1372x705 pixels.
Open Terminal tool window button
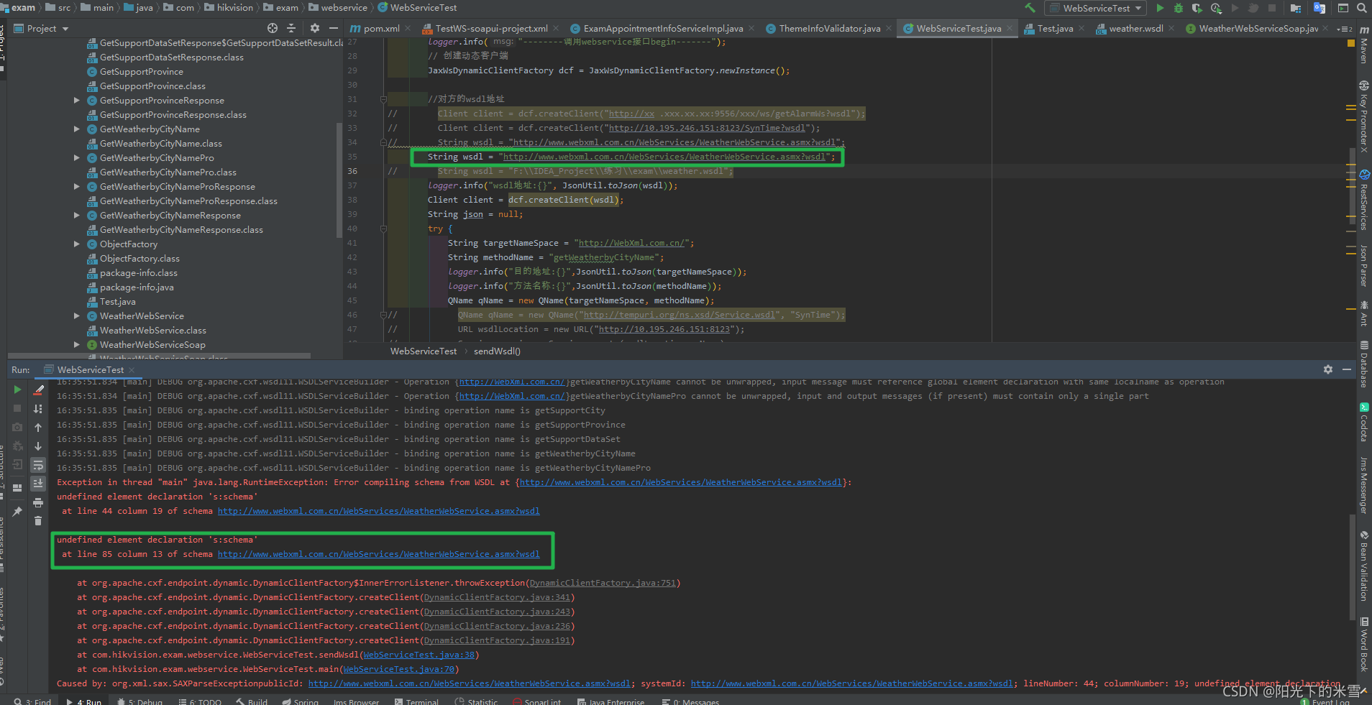tap(417, 701)
